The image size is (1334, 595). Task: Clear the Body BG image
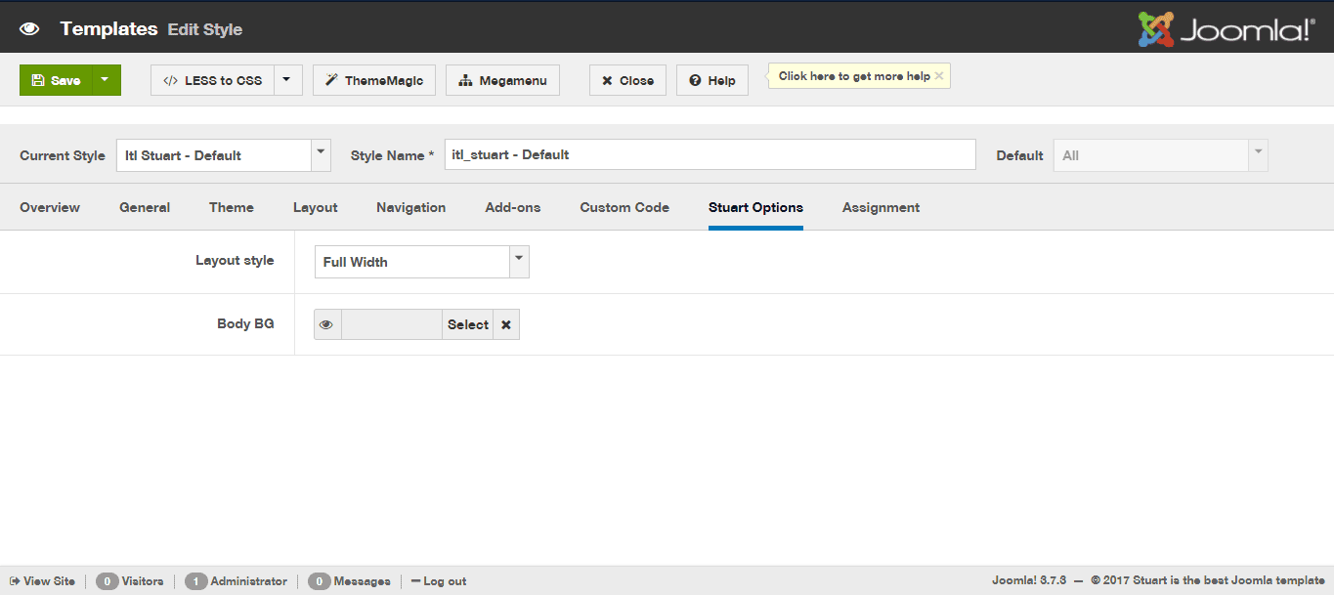tap(506, 324)
